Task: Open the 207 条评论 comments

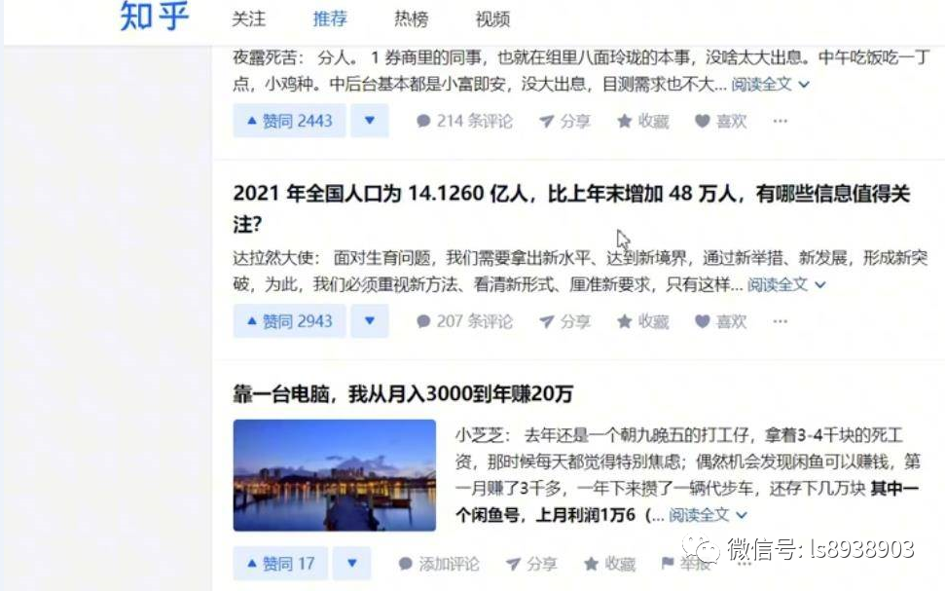Action: click(x=464, y=321)
